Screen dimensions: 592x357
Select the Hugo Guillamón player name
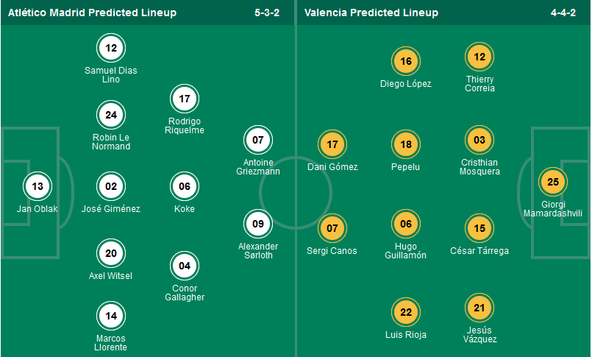(x=406, y=251)
